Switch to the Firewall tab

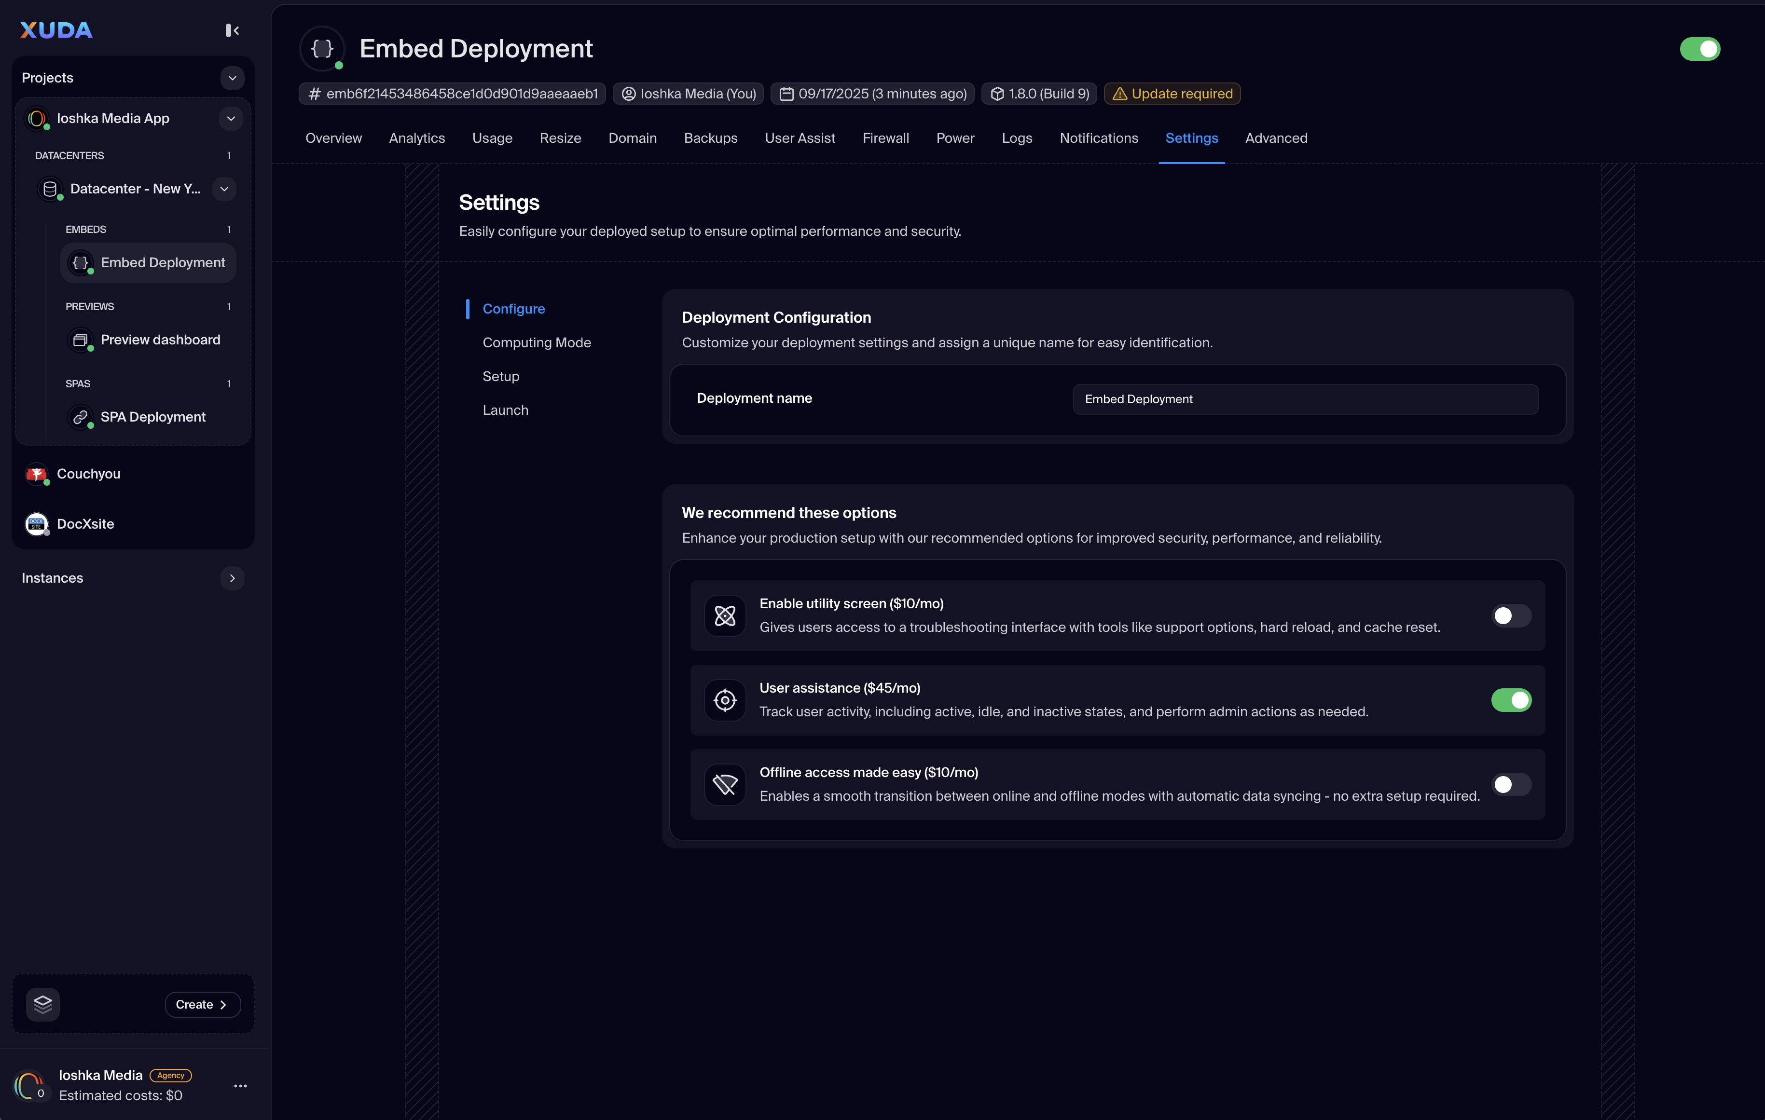click(885, 138)
